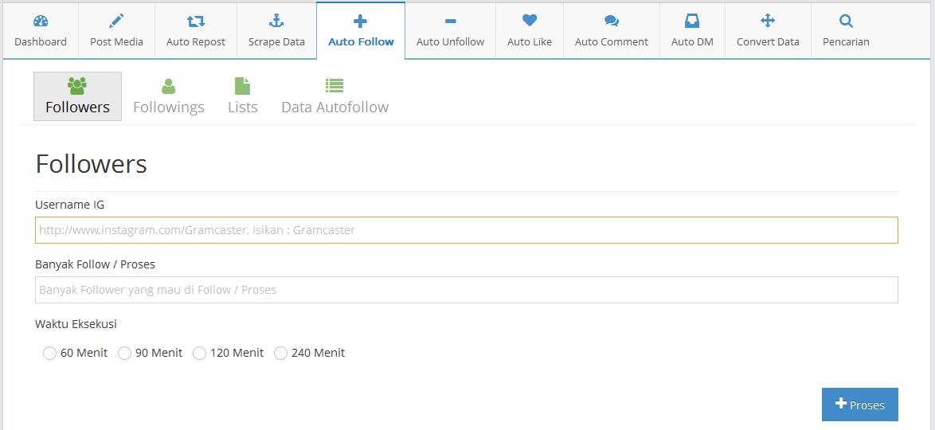Click the Waktu Eksekusi label

76,324
